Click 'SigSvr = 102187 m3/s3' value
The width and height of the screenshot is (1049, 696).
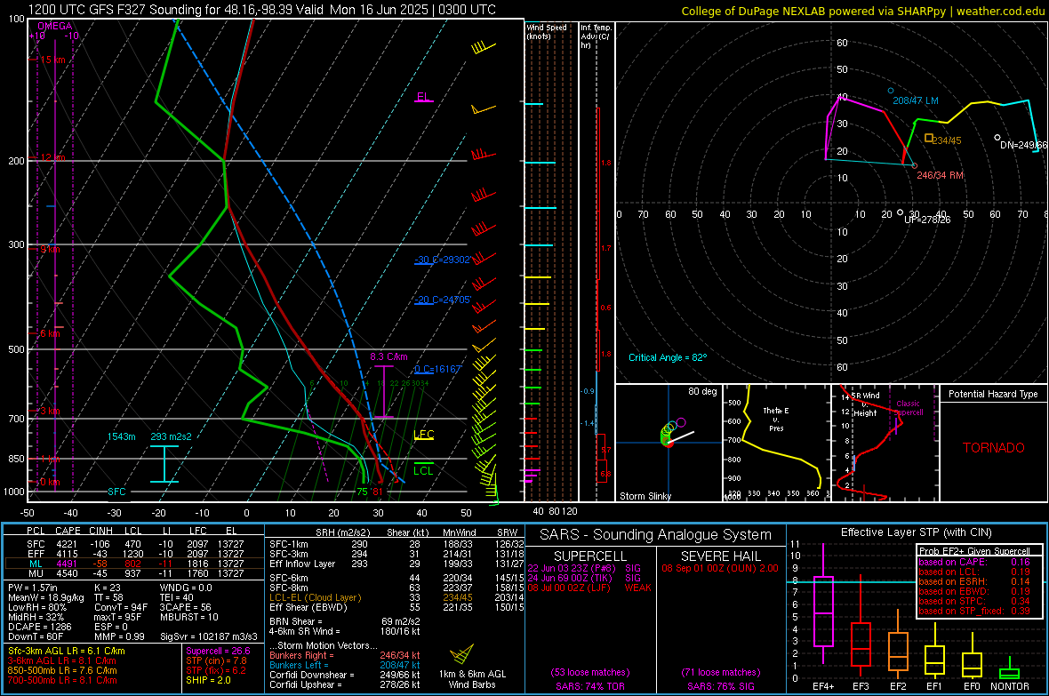click(209, 636)
